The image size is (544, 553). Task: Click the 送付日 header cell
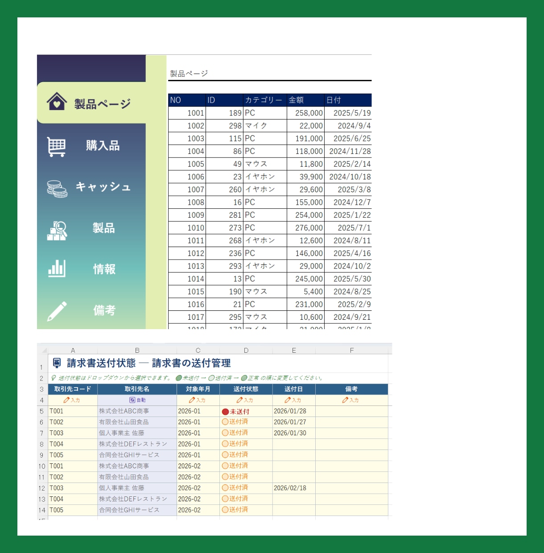[293, 389]
